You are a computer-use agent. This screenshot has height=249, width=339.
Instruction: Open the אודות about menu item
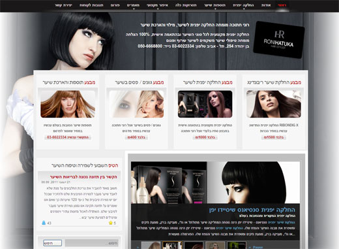266,5
